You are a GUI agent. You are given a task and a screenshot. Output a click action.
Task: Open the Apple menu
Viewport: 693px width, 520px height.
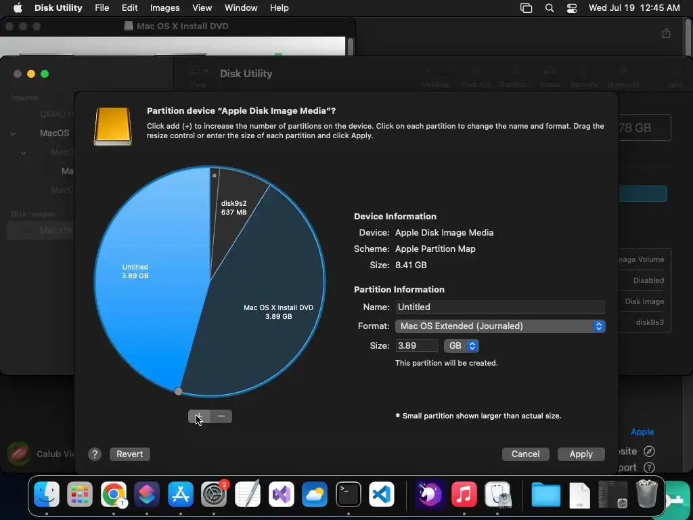(18, 7)
